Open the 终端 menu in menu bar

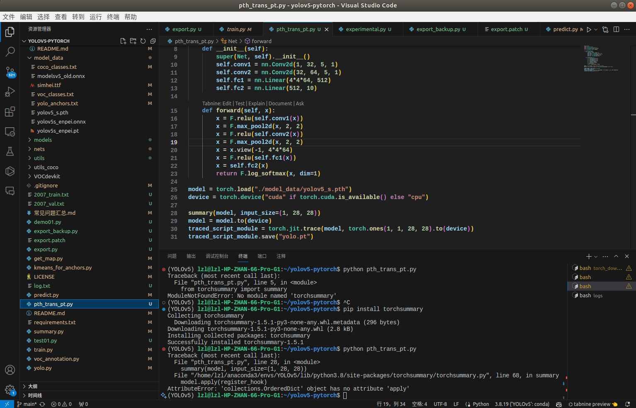tap(113, 17)
